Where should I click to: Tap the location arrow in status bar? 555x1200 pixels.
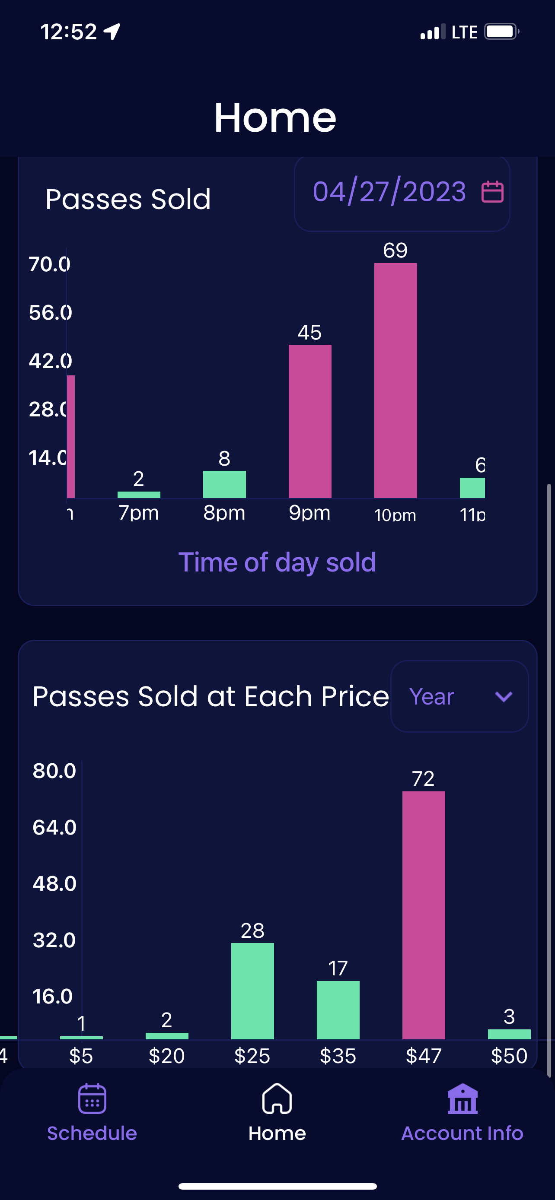point(112,32)
